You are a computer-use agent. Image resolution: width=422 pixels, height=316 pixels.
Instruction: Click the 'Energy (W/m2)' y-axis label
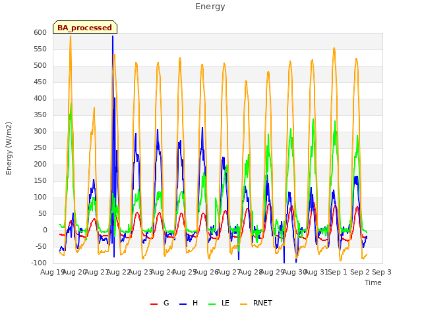pyautogui.click(x=9, y=148)
